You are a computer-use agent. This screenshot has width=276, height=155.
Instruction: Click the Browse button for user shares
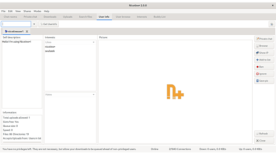point(264,46)
